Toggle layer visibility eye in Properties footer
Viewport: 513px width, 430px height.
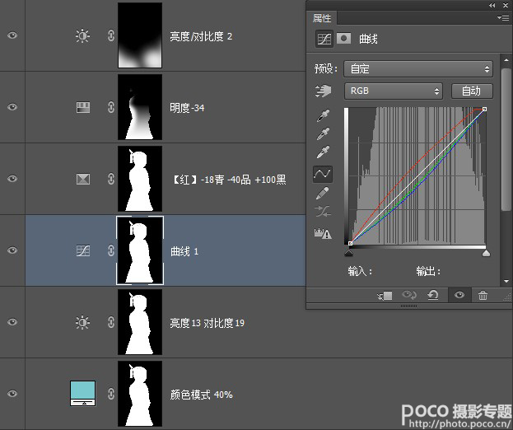pyautogui.click(x=459, y=295)
